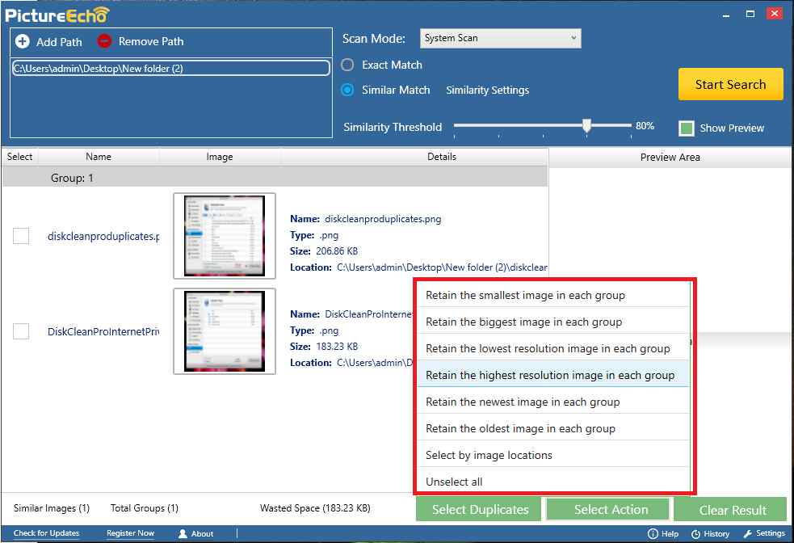Click the Image column header
794x543 pixels.
[219, 157]
